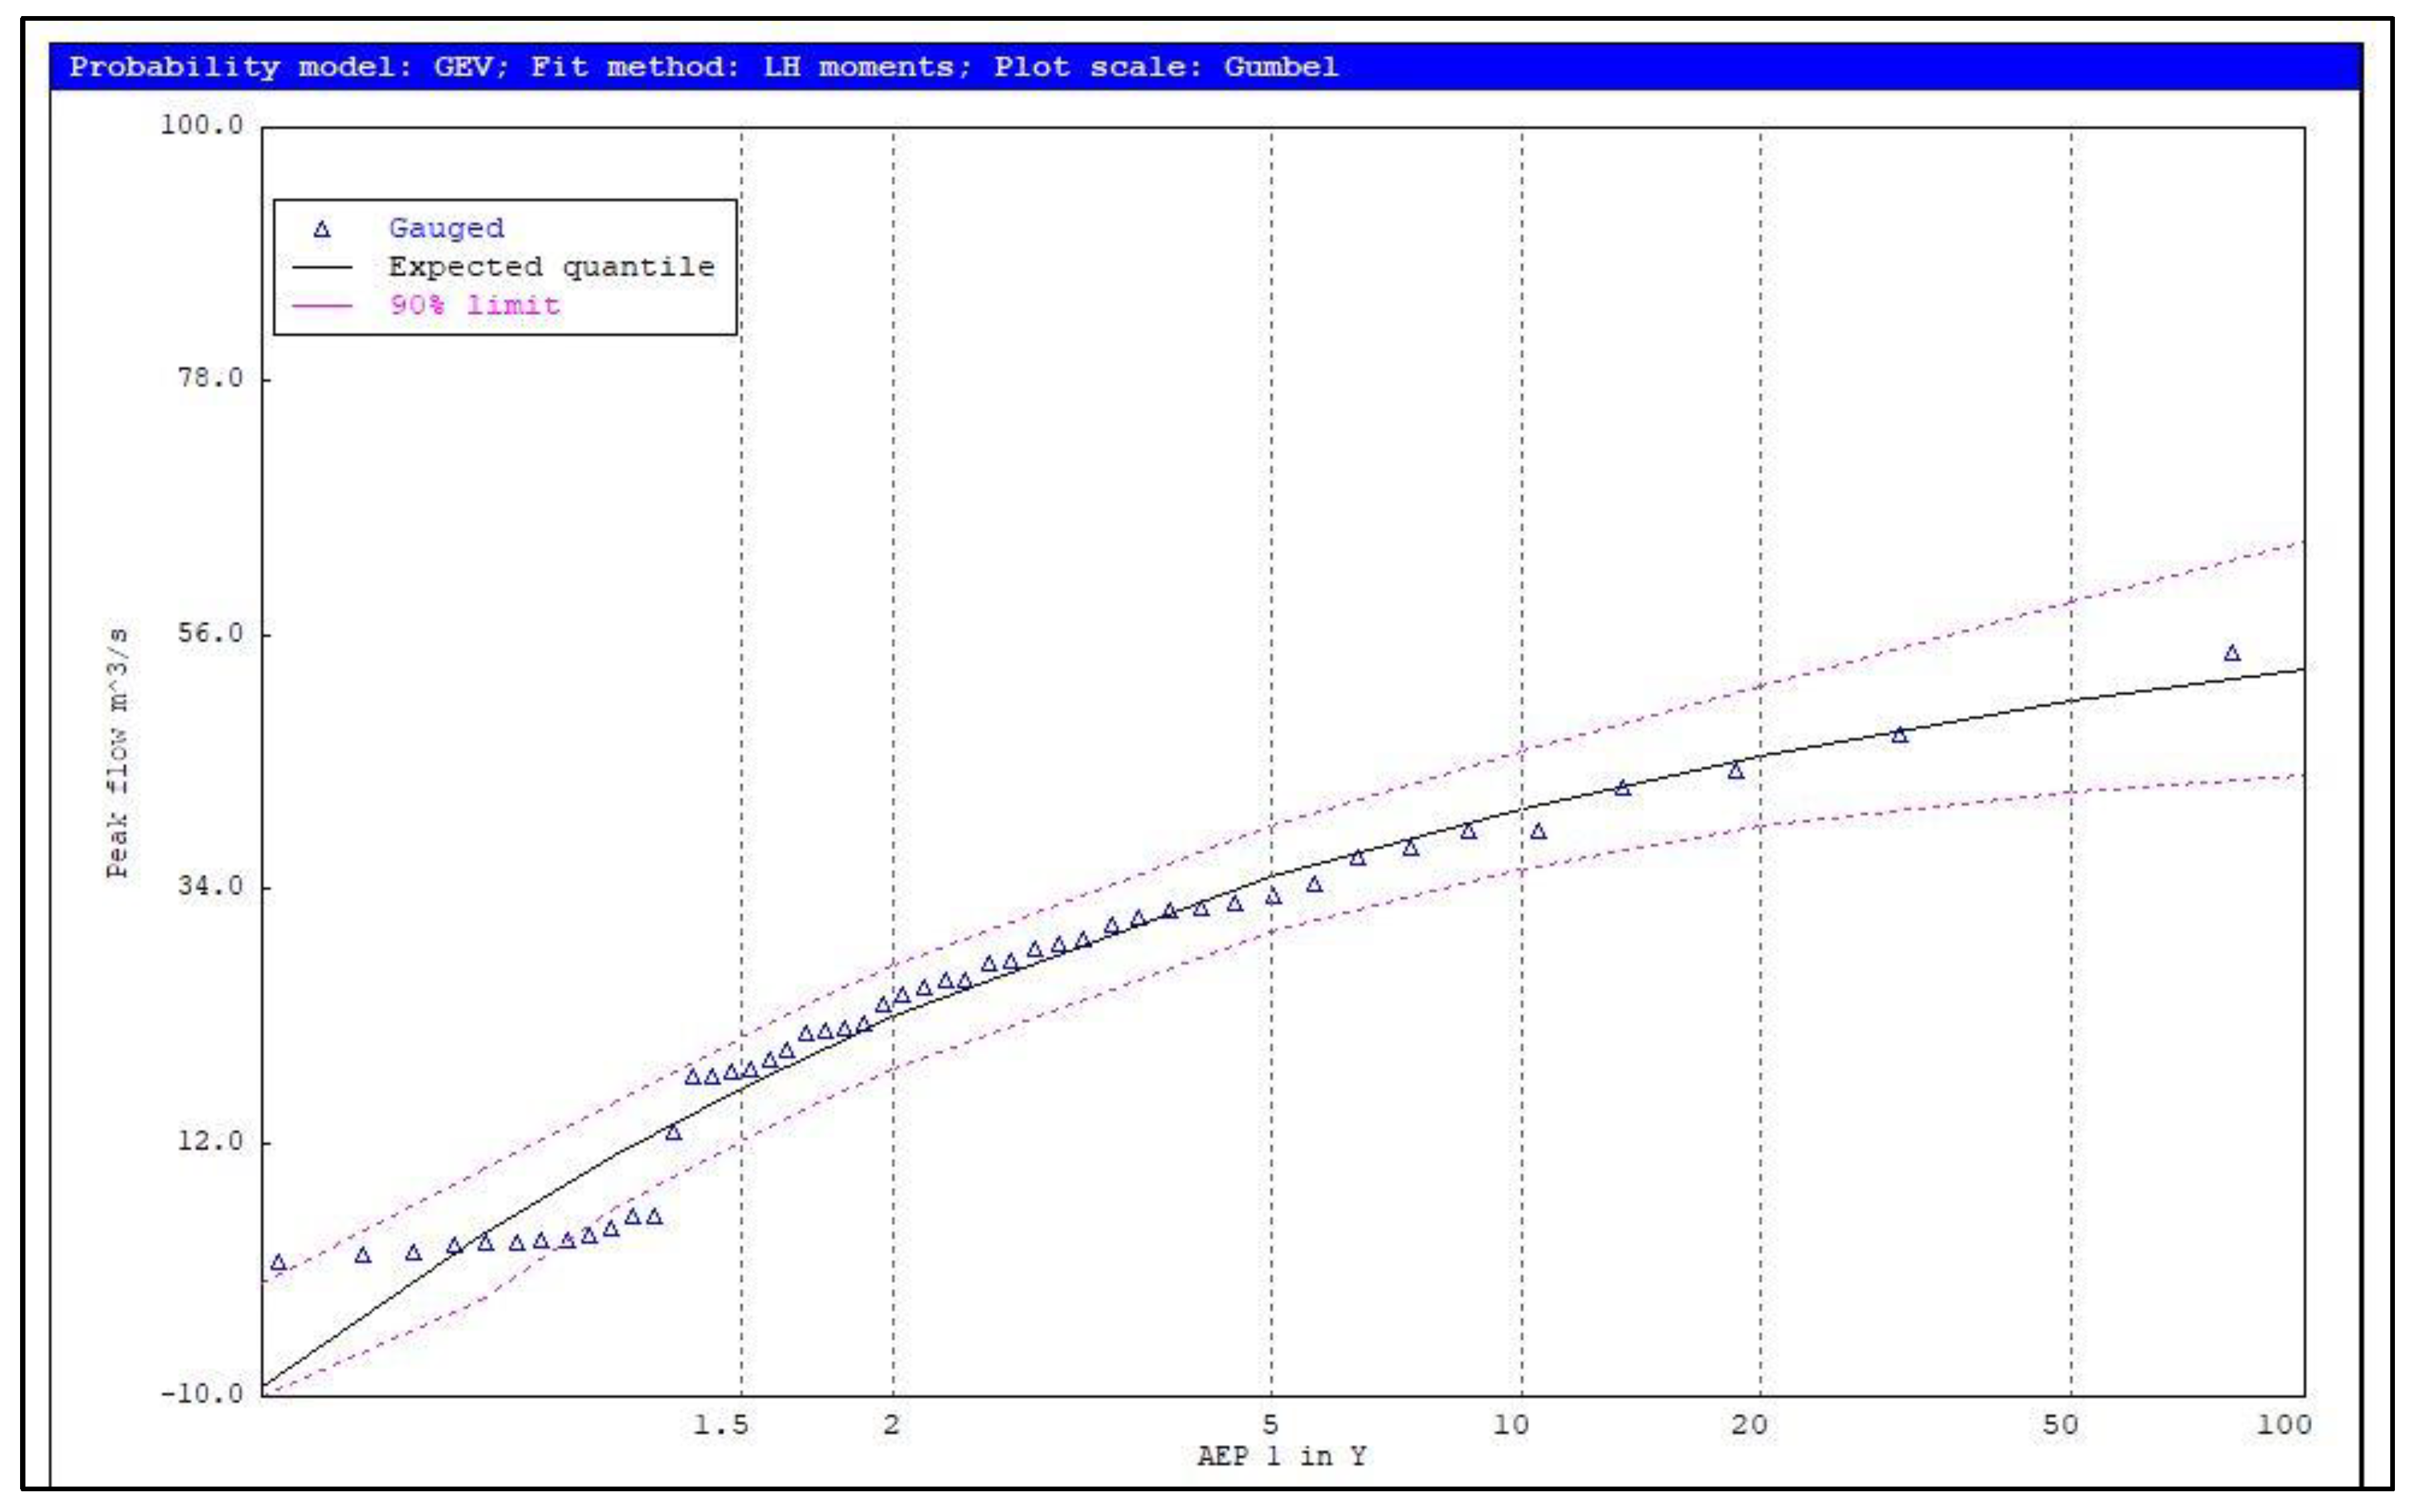Click the 1.5 x-axis tick label

(x=721, y=1425)
